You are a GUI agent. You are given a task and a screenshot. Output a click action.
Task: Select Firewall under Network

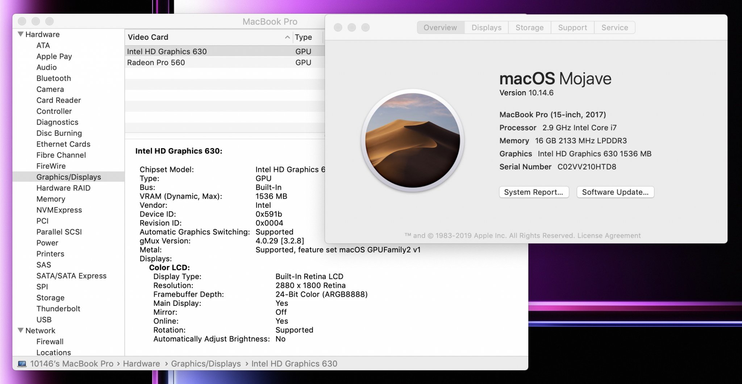pos(50,342)
